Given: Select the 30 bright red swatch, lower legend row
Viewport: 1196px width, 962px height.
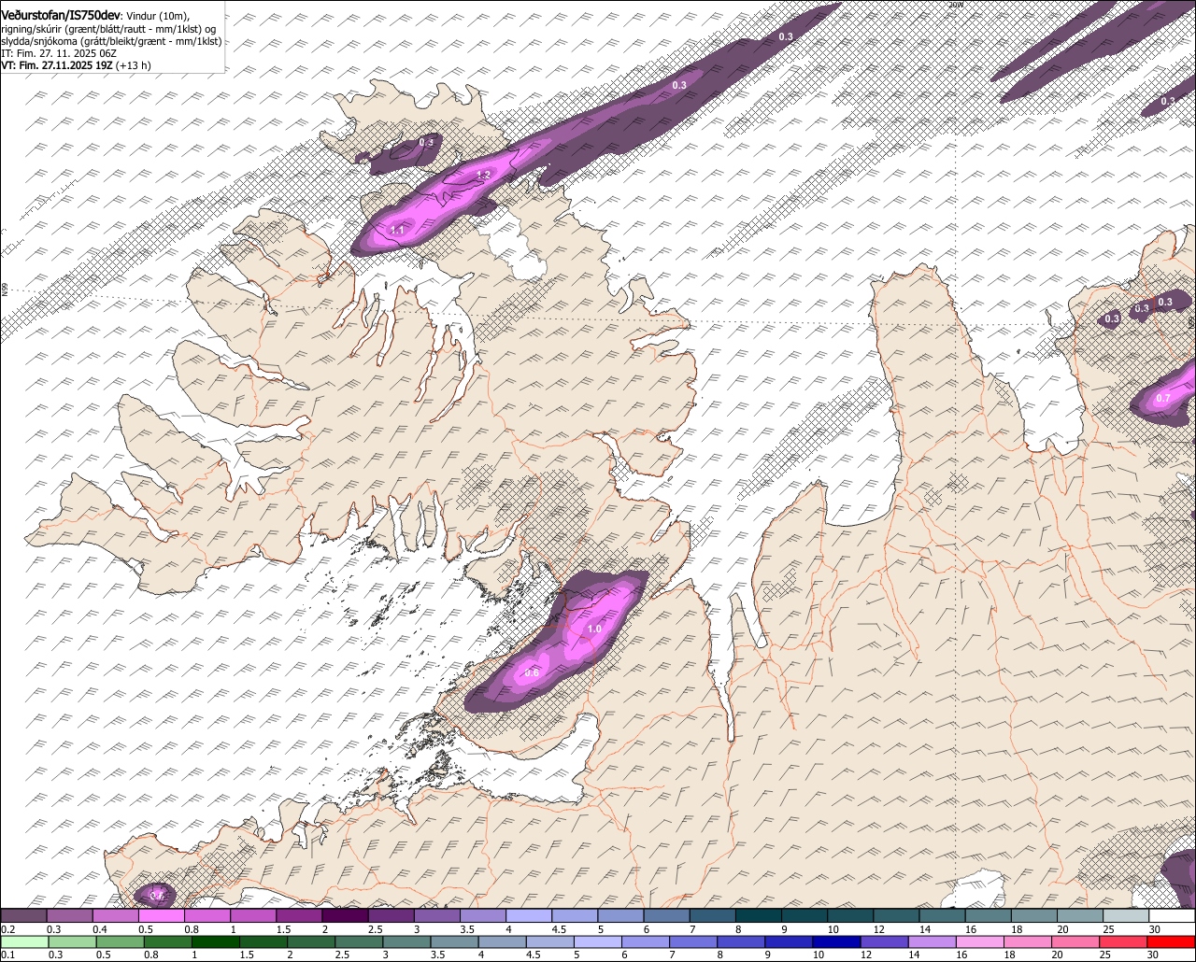Looking at the screenshot, I should (1171, 941).
